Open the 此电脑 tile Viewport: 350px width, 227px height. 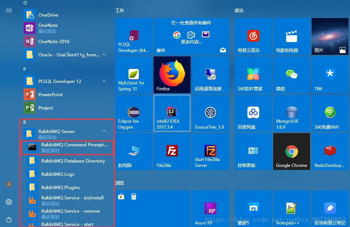tap(134, 151)
